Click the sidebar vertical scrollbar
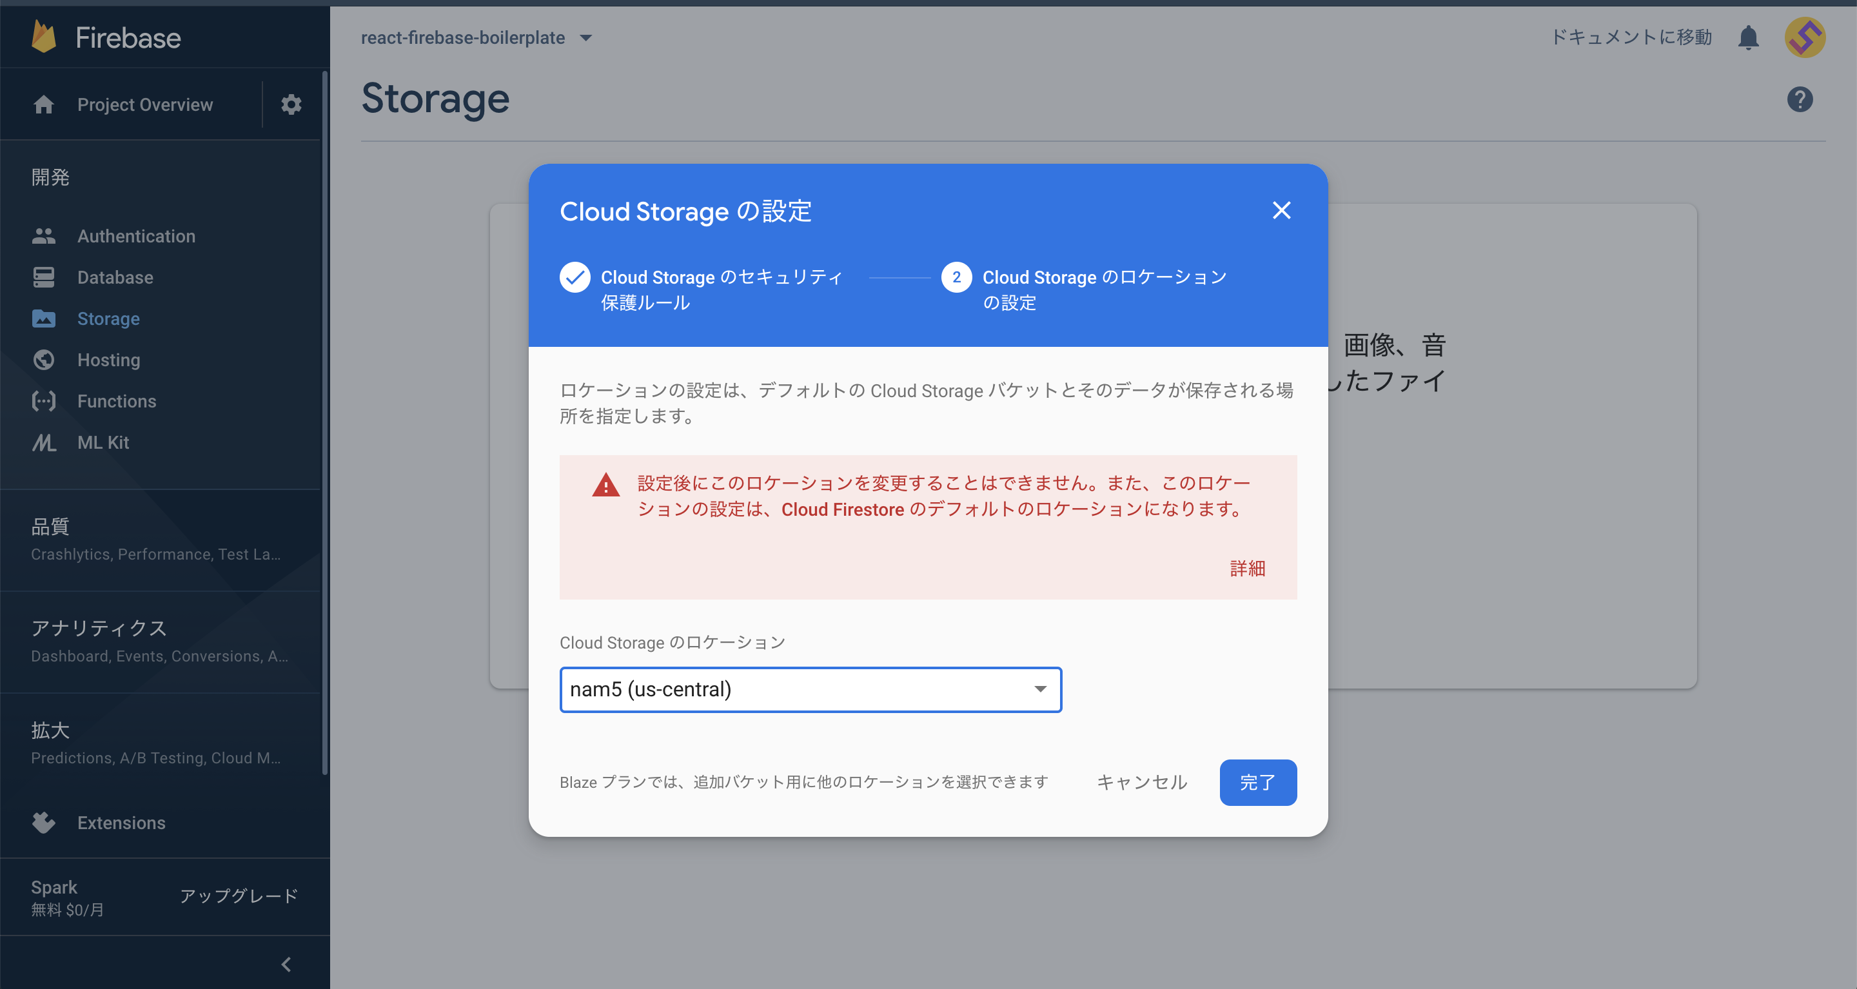This screenshot has height=989, width=1857. 325,423
